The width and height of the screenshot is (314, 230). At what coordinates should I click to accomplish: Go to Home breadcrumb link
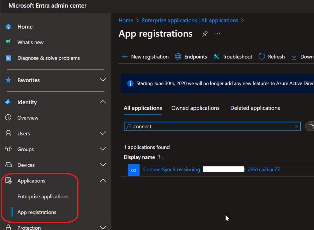tap(126, 21)
